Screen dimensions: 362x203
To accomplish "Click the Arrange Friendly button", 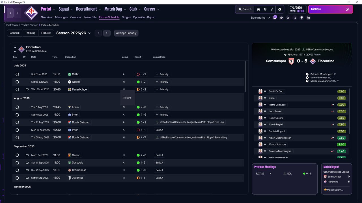I will tap(126, 33).
